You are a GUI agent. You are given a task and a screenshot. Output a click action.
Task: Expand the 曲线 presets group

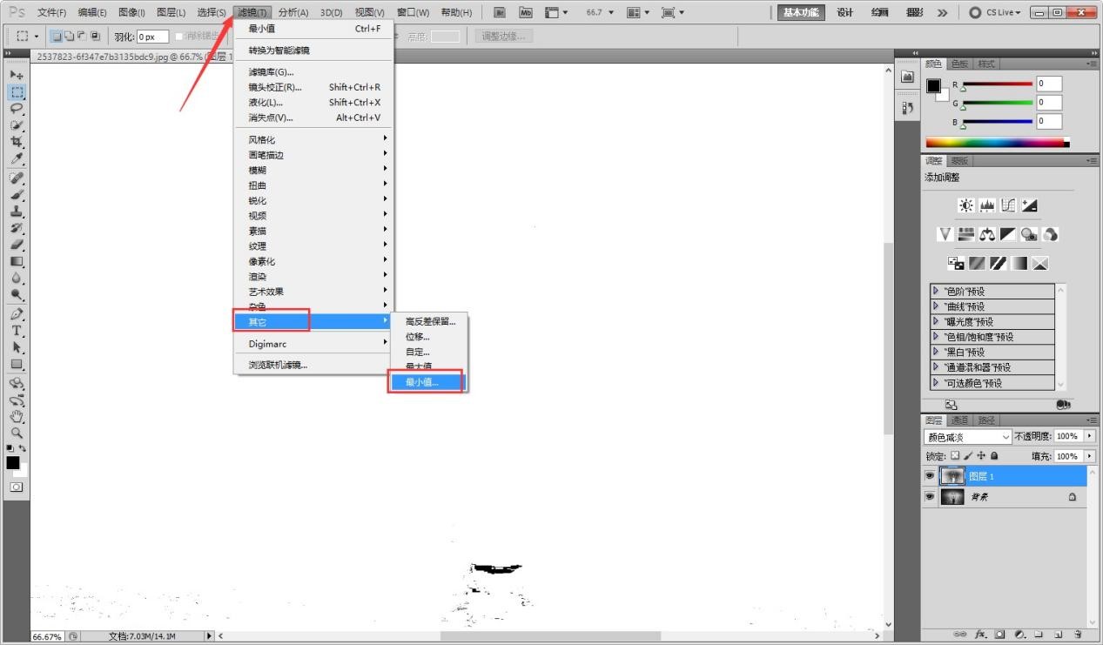click(x=936, y=306)
